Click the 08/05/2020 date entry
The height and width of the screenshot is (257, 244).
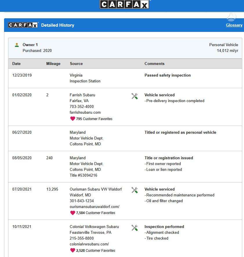pyautogui.click(x=22, y=158)
